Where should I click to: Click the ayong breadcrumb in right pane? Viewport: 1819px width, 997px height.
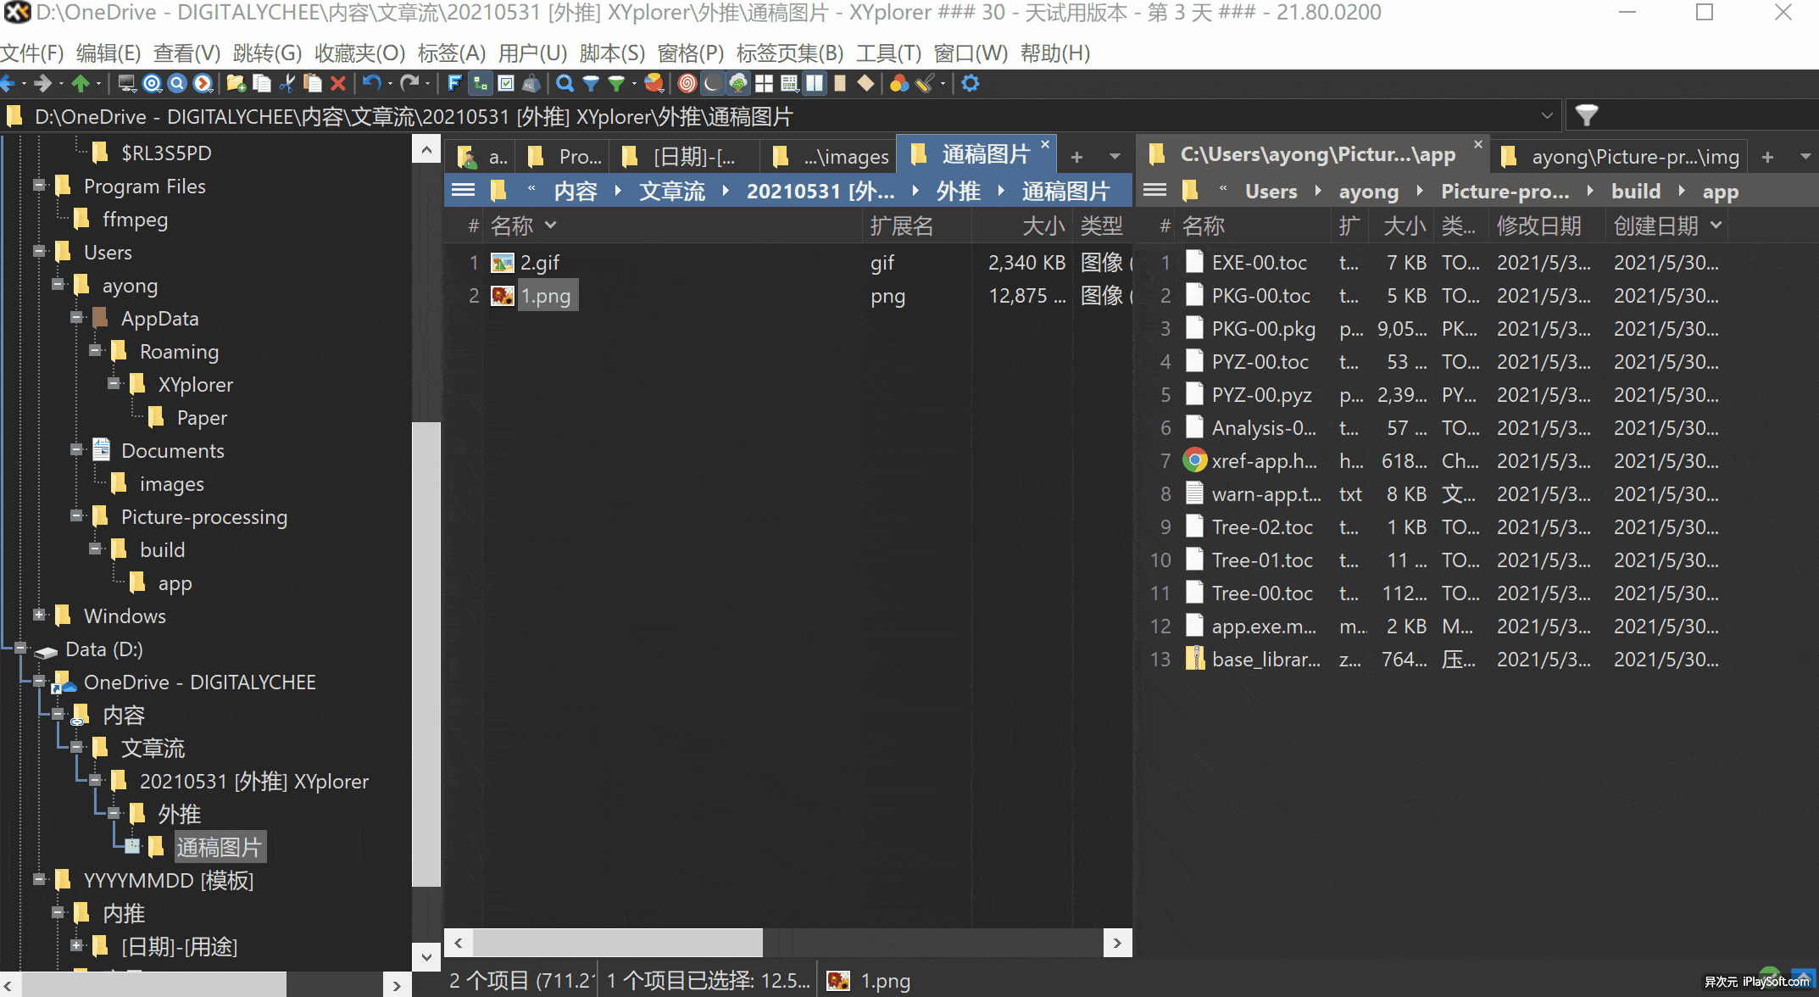(x=1368, y=191)
